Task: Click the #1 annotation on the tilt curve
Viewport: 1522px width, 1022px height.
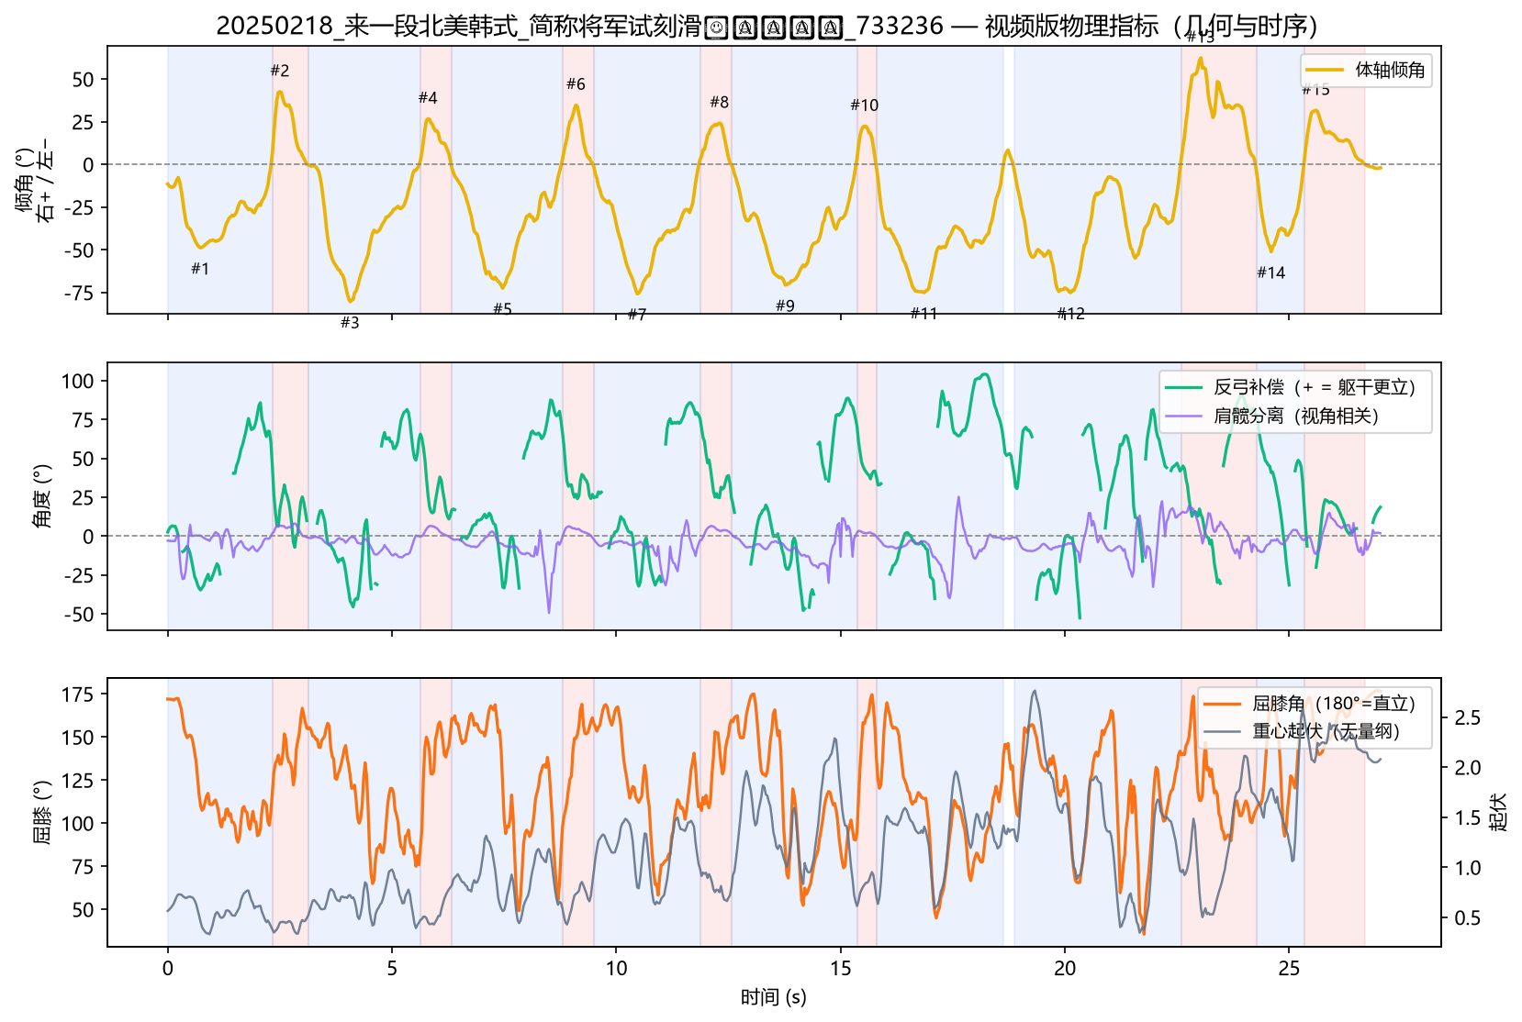Action: tap(200, 269)
